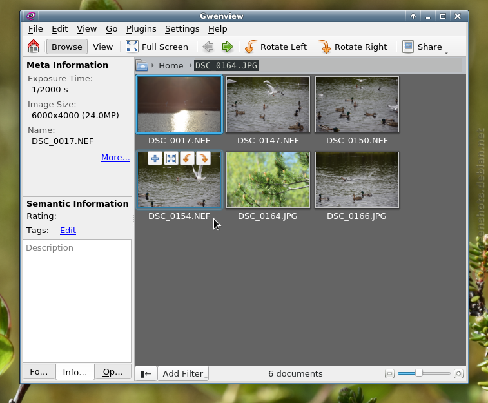The width and height of the screenshot is (488, 403).
Task: Open the File menu
Action: pyautogui.click(x=35, y=29)
